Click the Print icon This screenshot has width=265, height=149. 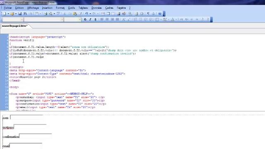pos(45,14)
